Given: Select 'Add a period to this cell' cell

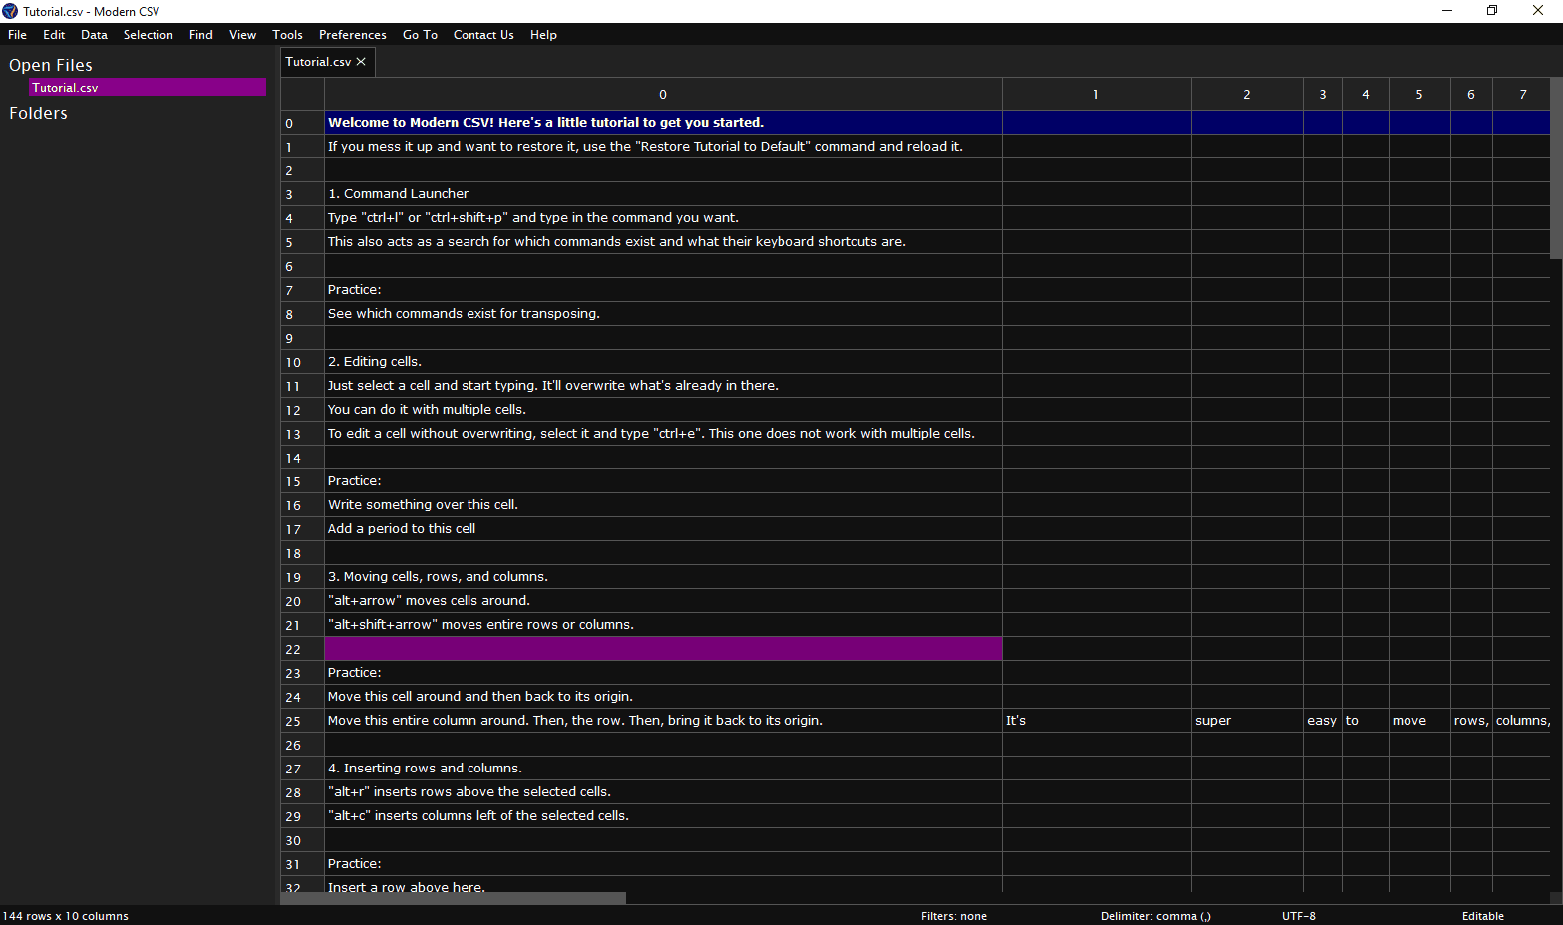Looking at the screenshot, I should pyautogui.click(x=663, y=529).
